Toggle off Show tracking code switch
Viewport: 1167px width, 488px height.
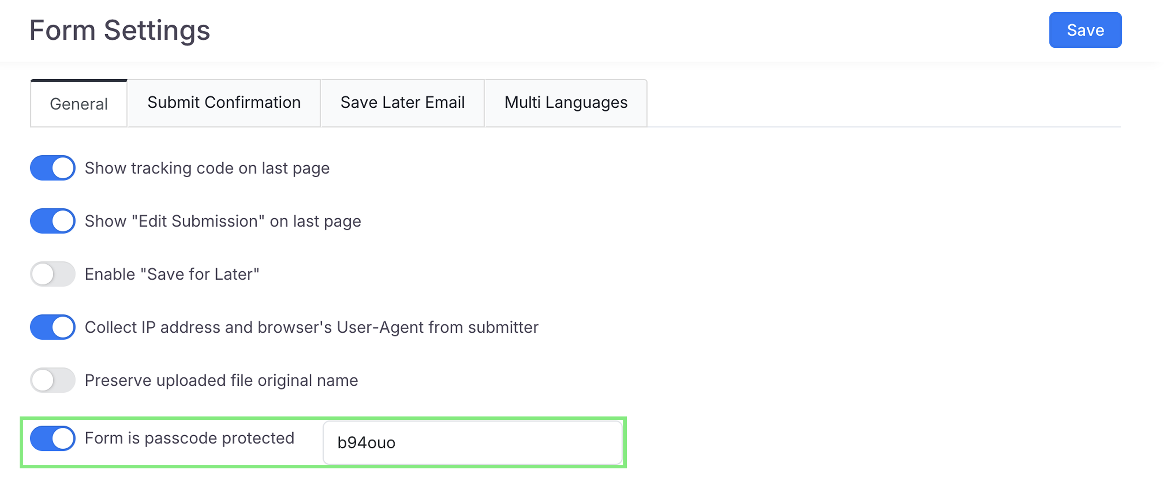coord(53,168)
